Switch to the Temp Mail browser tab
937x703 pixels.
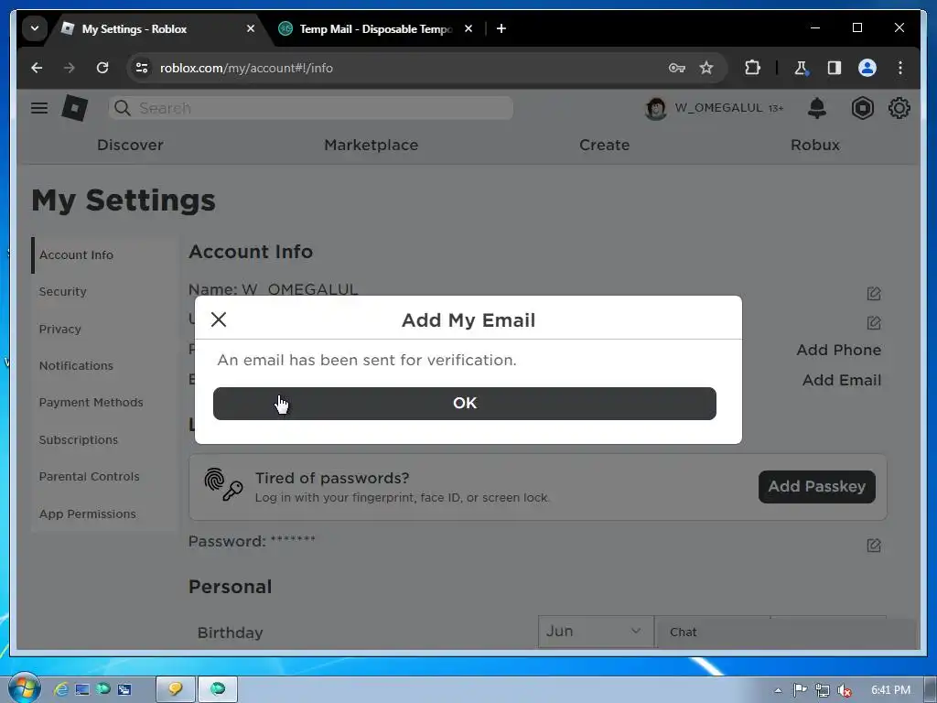click(375, 28)
